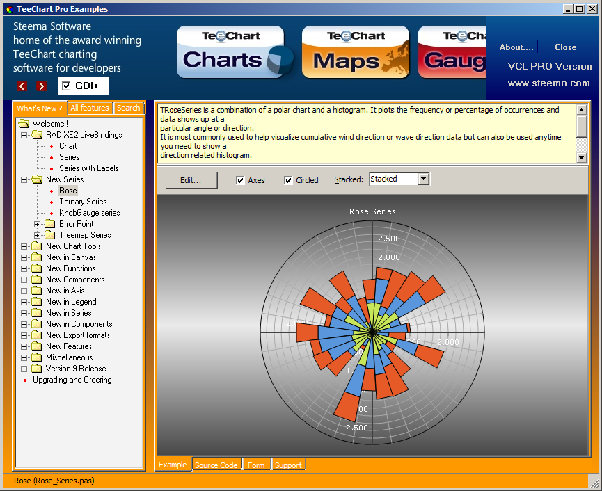Click the New Features folder icon
The height and width of the screenshot is (491, 602).
(37, 346)
